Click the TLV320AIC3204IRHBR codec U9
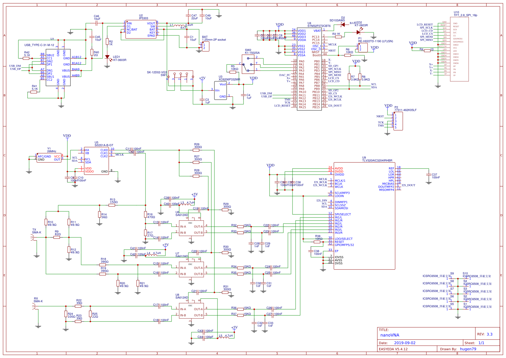 tap(364, 216)
